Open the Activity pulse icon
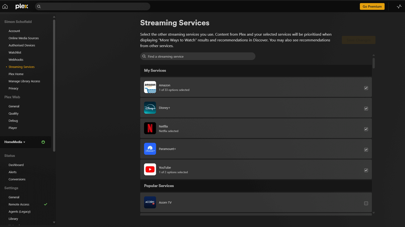This screenshot has height=227, width=405. 399,7
